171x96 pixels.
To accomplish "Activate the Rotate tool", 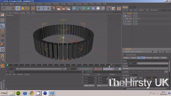I will pyautogui.click(x=28, y=8).
